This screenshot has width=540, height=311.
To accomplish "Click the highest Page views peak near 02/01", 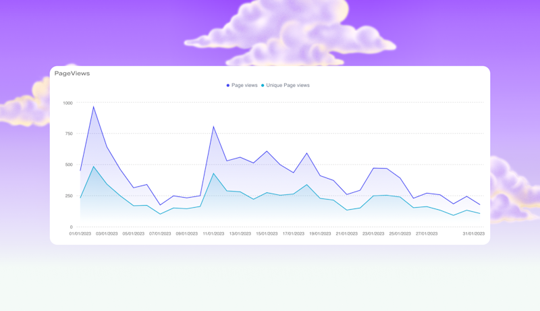I will tap(93, 107).
